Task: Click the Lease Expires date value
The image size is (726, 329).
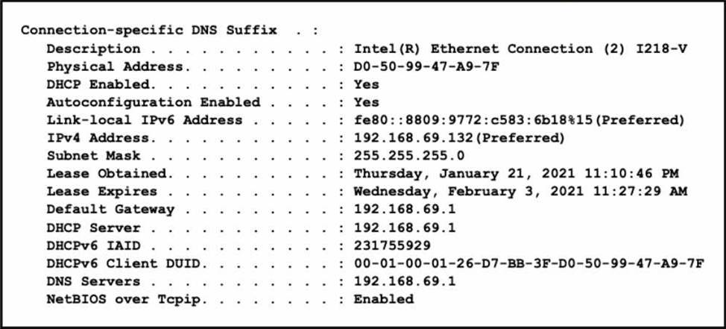Action: click(520, 192)
